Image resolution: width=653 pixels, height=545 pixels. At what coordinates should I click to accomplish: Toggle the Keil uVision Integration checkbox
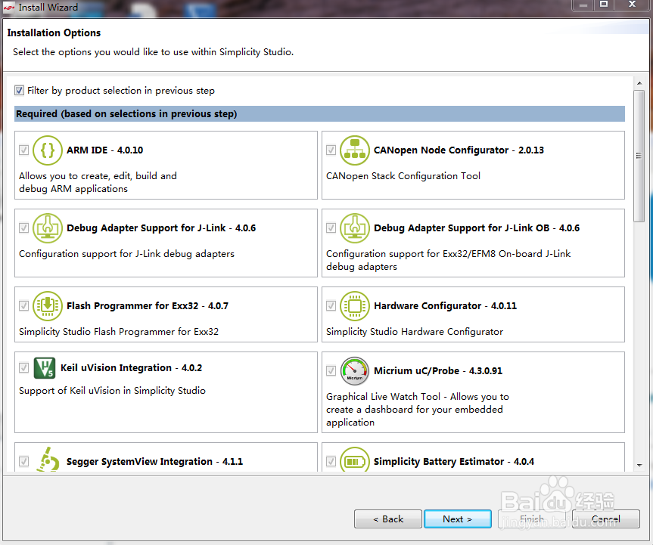coord(23,368)
